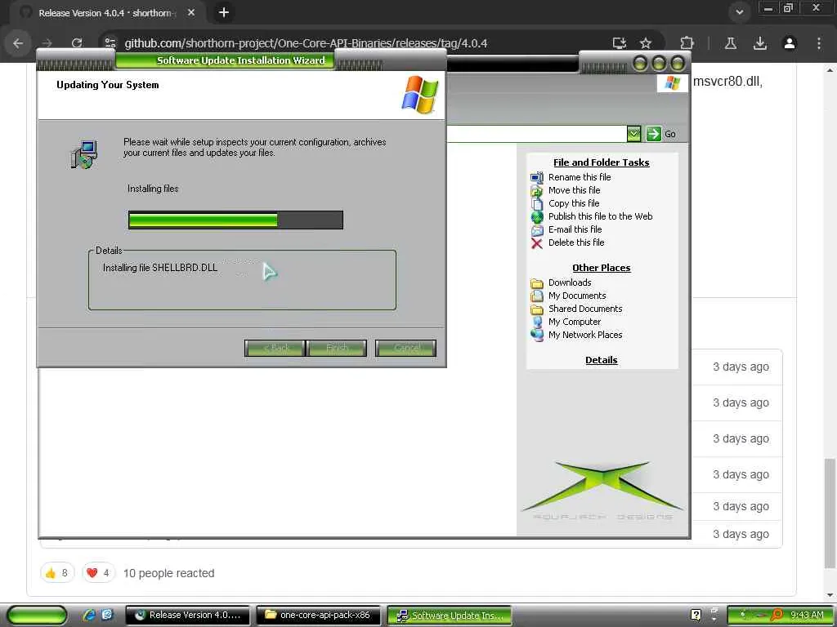Screen dimensions: 837x627
Task: Close the Release Version 4.0.4 tab
Action: coord(191,12)
